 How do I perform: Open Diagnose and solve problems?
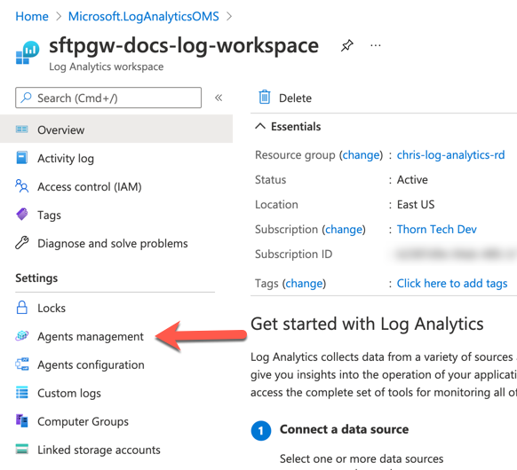tap(113, 244)
